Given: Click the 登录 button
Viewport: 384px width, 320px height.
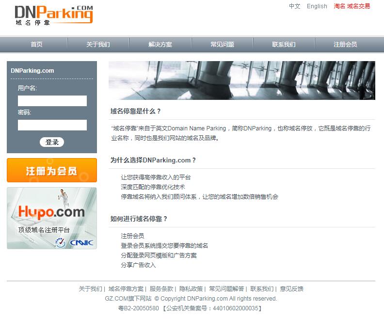Looking at the screenshot, I should pos(52,142).
